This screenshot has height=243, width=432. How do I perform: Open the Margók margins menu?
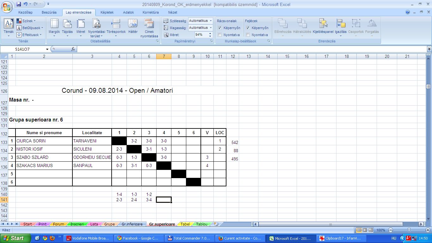(x=54, y=28)
